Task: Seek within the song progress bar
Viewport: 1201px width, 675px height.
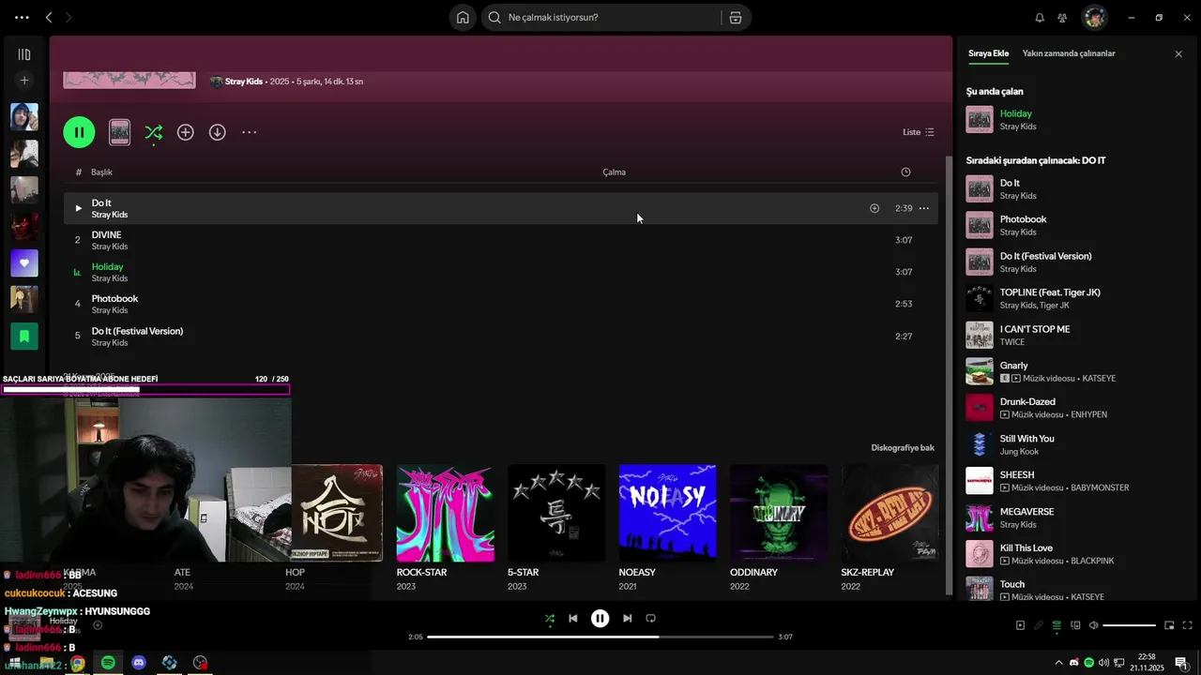Action: click(x=600, y=637)
